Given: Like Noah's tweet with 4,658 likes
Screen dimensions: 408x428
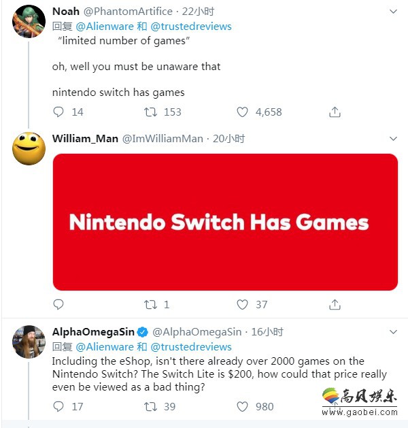Looking at the screenshot, I should [243, 112].
